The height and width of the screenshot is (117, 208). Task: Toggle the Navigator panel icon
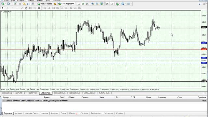tap(24, 4)
